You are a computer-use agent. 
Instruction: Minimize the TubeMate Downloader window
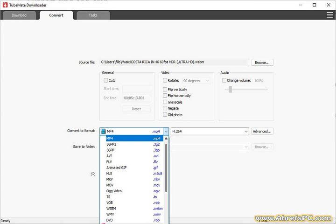click(x=301, y=5)
